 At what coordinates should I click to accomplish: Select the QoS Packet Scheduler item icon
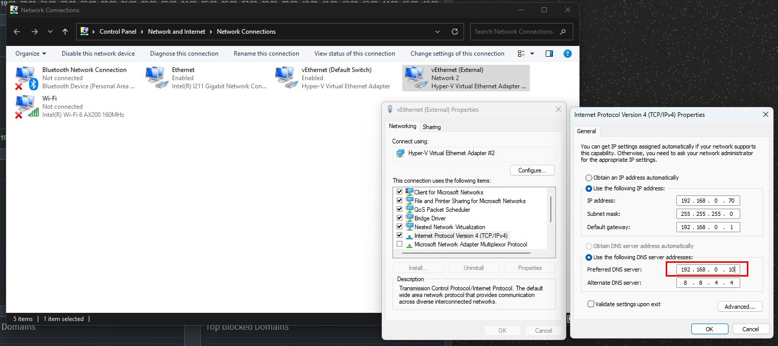[x=409, y=209]
